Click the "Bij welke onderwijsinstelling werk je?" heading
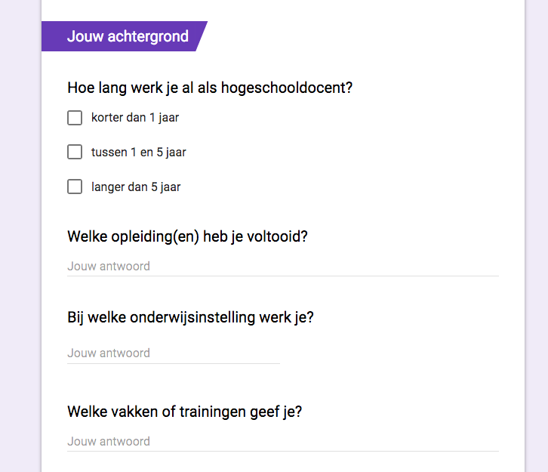Image resolution: width=548 pixels, height=472 pixels. (190, 318)
